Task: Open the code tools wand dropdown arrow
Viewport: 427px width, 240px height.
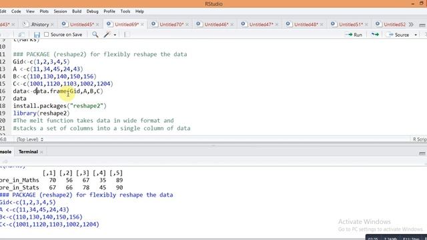Action: click(115, 35)
